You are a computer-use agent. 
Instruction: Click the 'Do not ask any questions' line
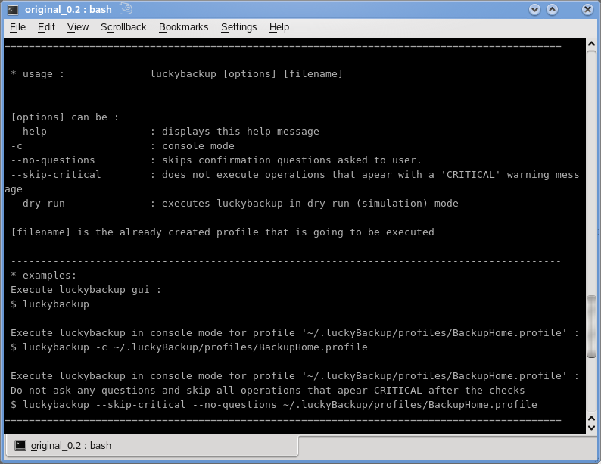click(267, 391)
